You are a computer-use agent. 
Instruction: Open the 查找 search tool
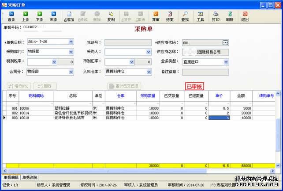pos(185,16)
